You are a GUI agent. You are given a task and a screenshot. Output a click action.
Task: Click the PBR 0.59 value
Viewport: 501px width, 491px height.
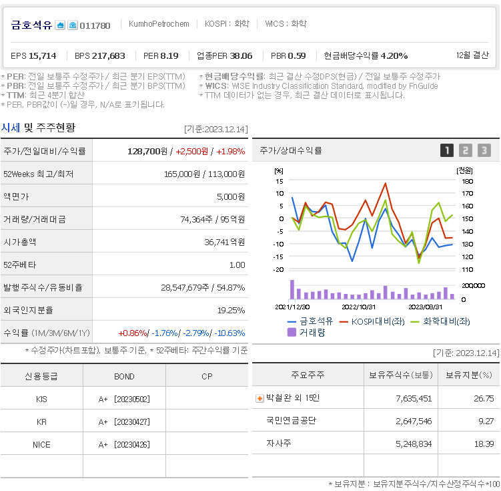point(288,56)
